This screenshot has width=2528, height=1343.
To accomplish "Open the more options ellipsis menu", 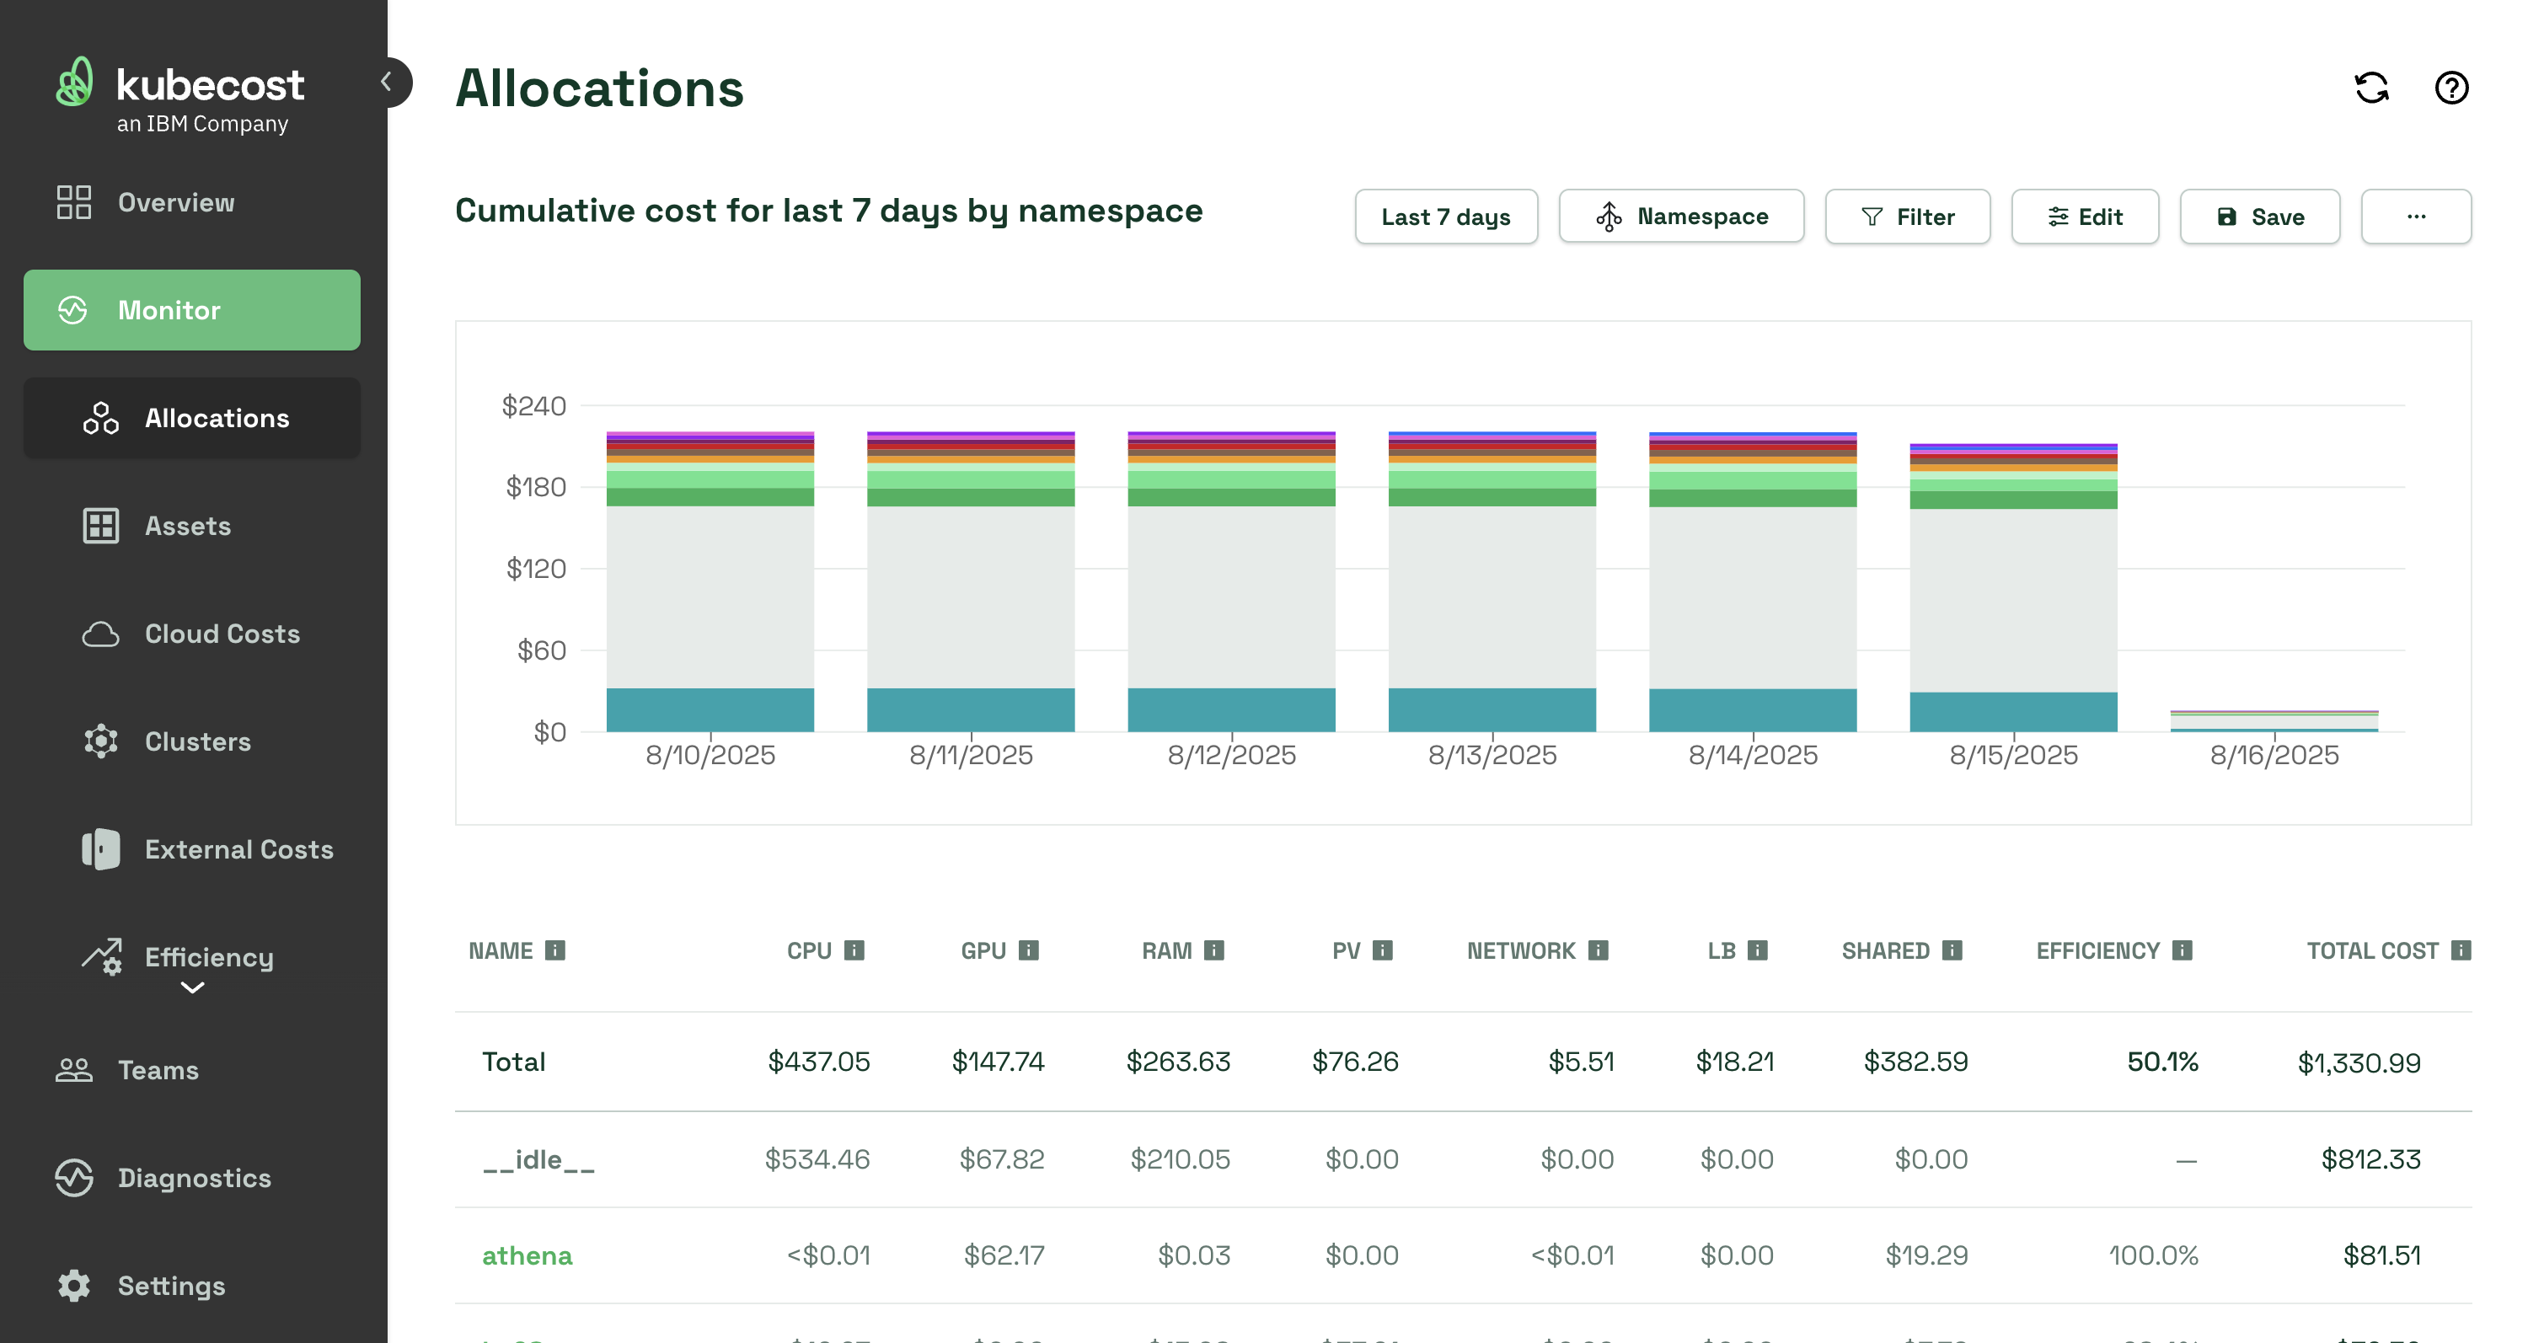I will pos(2415,217).
